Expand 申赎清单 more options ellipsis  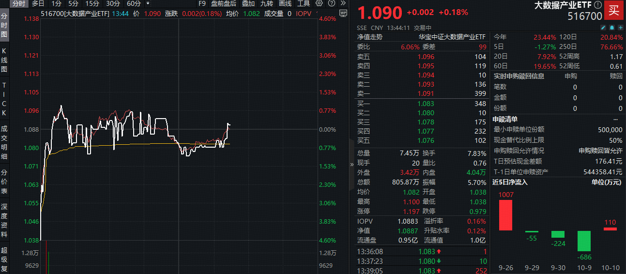(x=615, y=119)
